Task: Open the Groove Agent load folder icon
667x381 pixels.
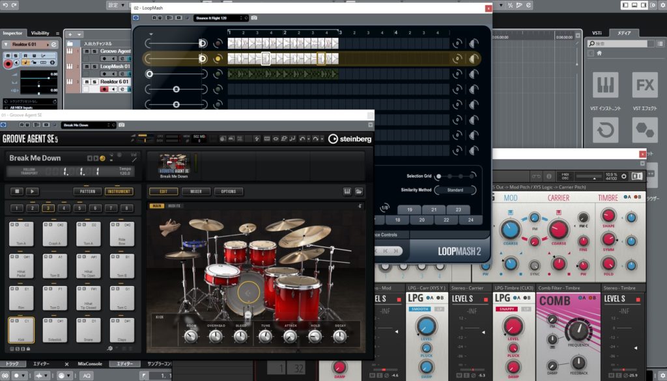Action: [359, 192]
